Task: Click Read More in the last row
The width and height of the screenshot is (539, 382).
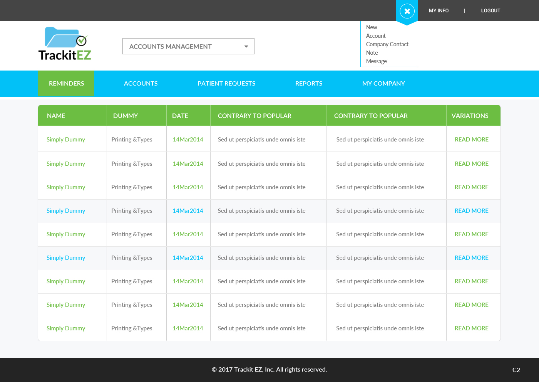Action: pos(471,328)
